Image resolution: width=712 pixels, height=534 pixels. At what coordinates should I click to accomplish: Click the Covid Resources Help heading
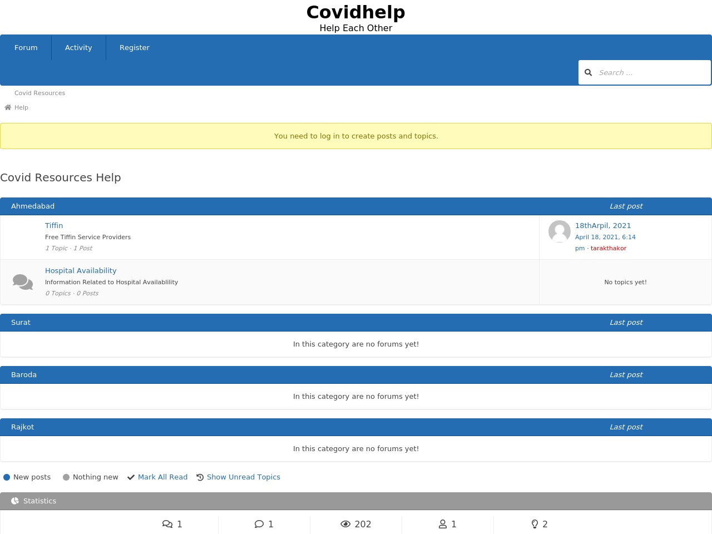61,177
